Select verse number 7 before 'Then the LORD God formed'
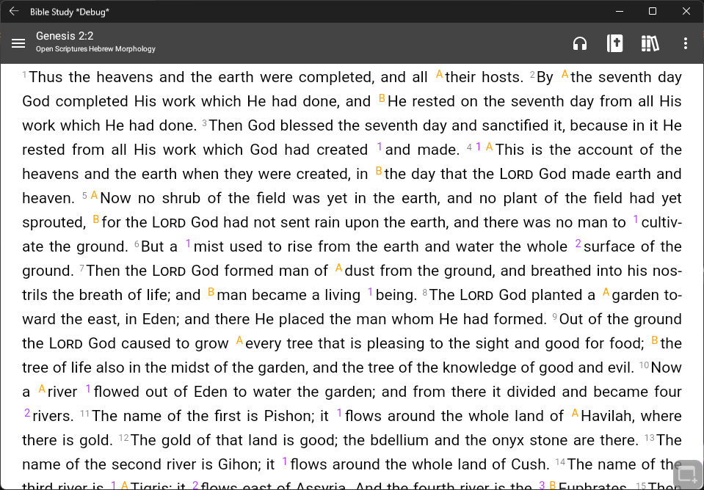 click(81, 268)
